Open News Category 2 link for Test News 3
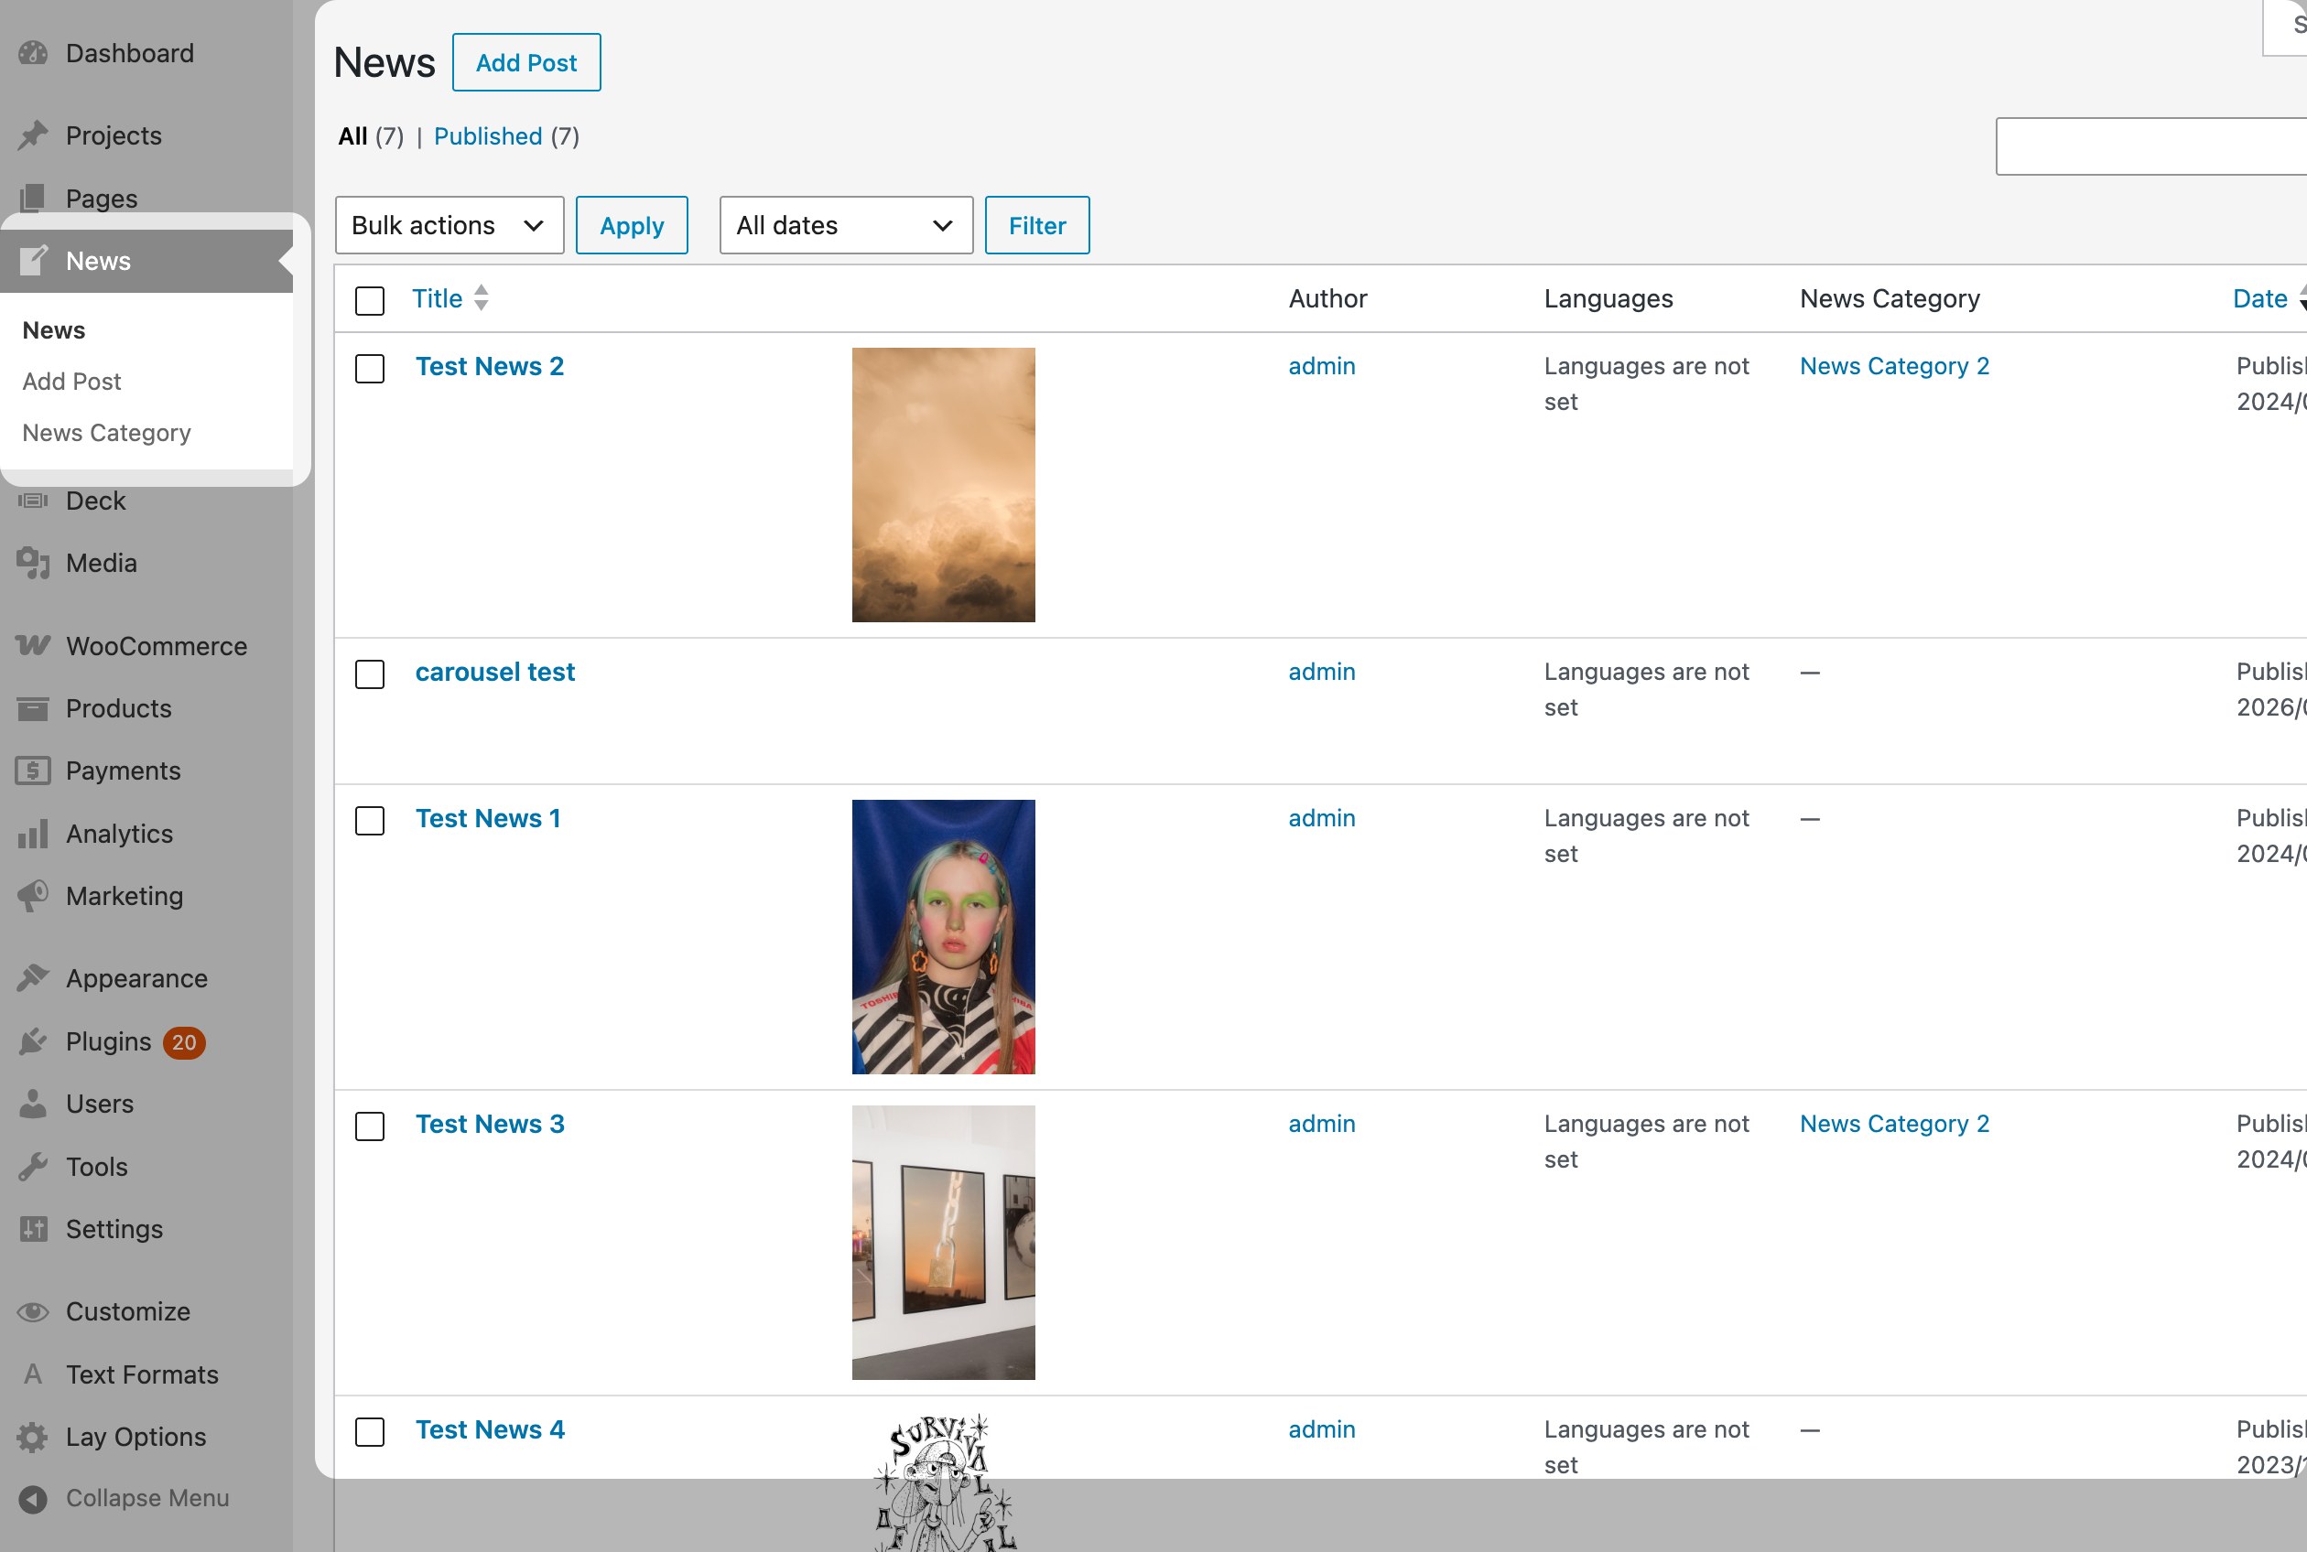 pos(1894,1125)
